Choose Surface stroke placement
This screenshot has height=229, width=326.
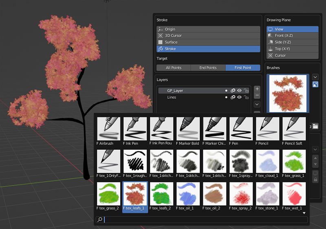[208, 42]
